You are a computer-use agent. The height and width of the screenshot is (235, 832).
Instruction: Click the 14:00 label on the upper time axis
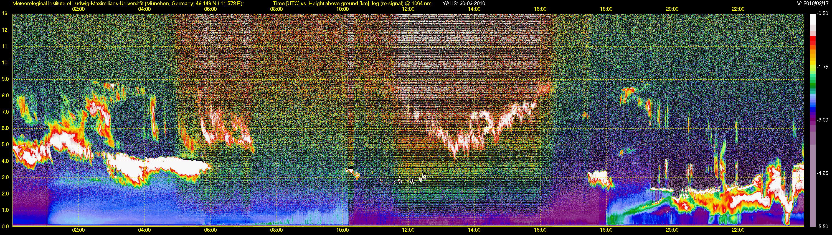[x=474, y=9]
